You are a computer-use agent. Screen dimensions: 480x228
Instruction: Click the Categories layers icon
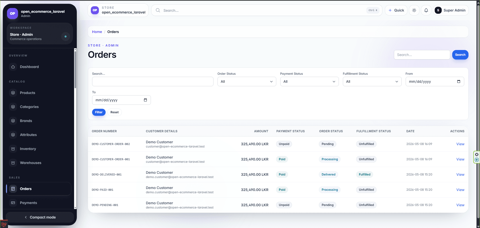[13, 107]
